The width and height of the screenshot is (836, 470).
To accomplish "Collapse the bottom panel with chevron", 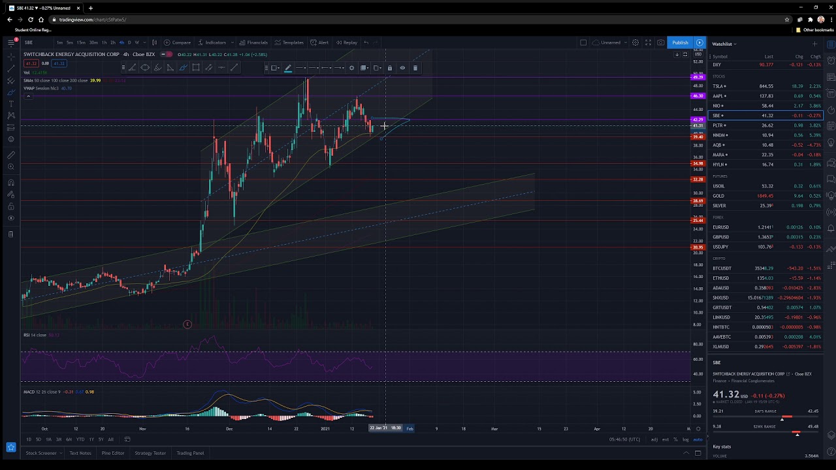I will (686, 453).
